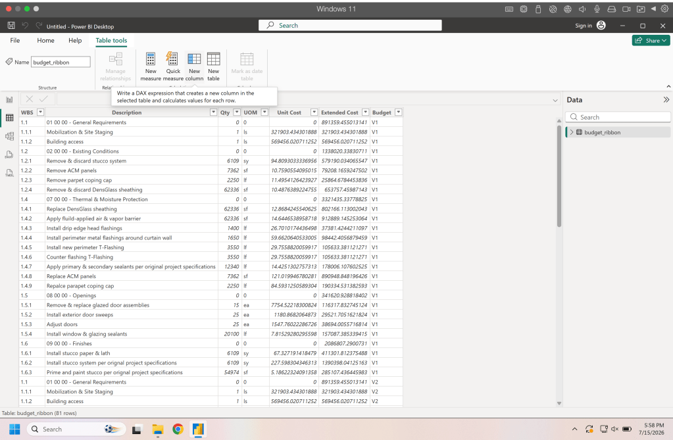The image size is (673, 440).
Task: Click scrollbar down arrow at table bottom
Action: click(x=559, y=403)
